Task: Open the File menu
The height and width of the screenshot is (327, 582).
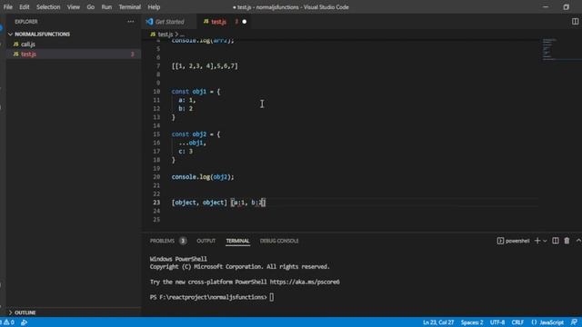Action: (x=8, y=7)
